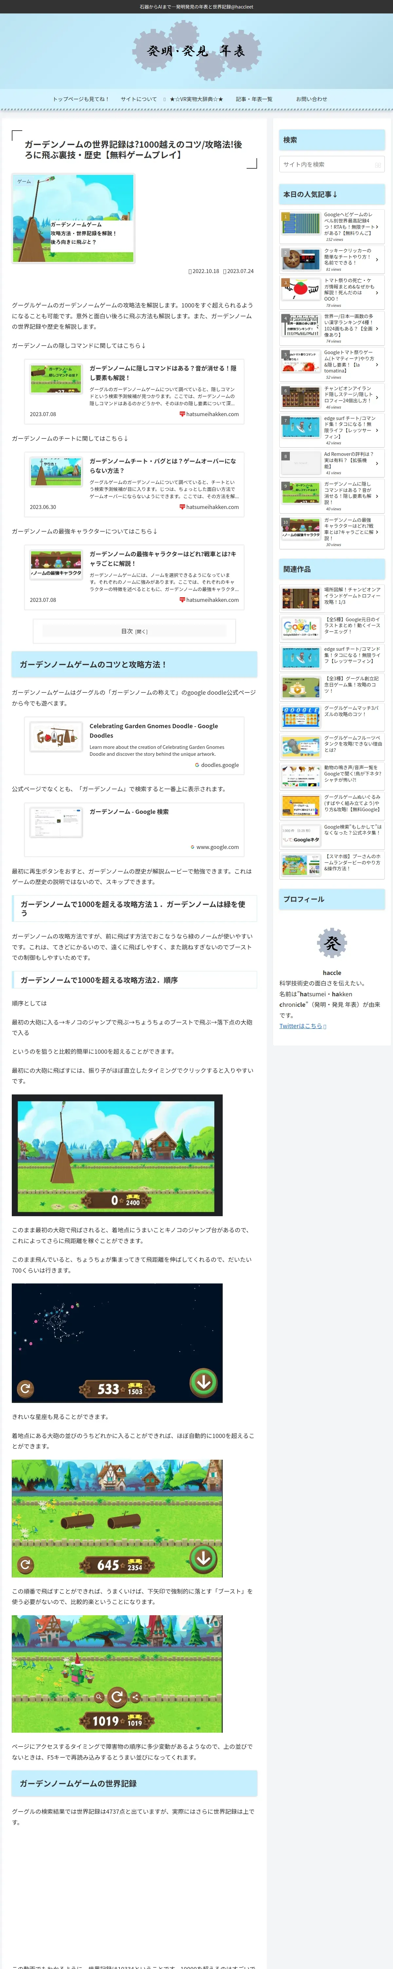This screenshot has height=1969, width=393.
Task: Click the chevron on Googleヘビゲーム popular item
Action: 377,227
